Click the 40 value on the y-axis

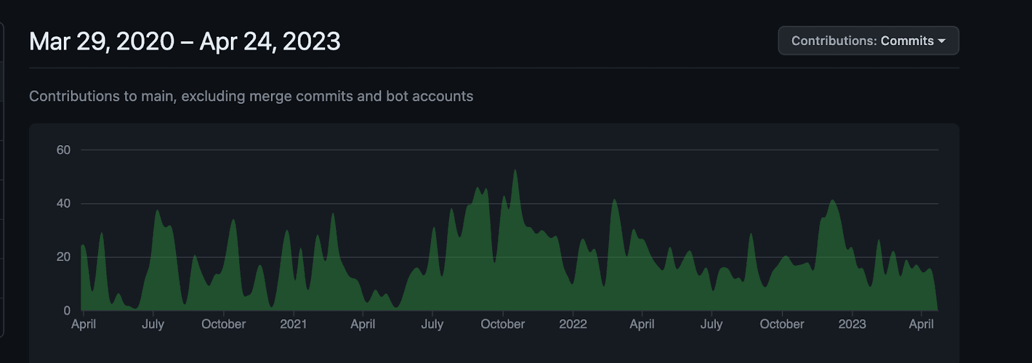(63, 203)
